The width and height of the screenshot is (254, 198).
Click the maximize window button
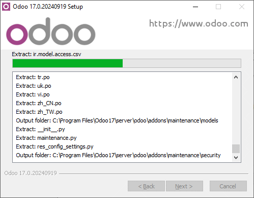(x=218, y=7)
